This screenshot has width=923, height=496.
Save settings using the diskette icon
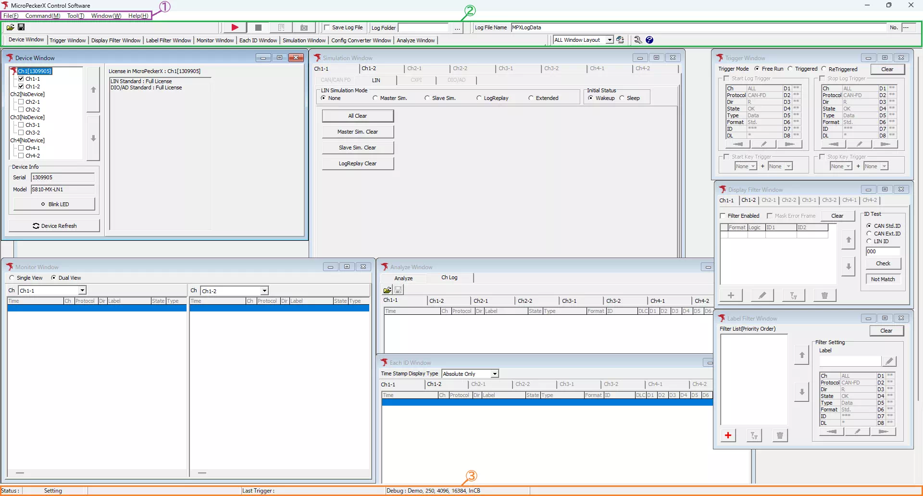[x=21, y=27]
